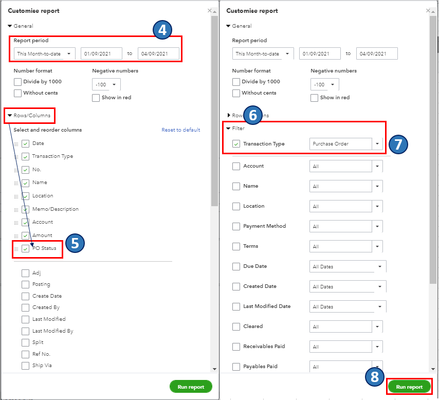The height and width of the screenshot is (400, 439).
Task: Click the drag handle beside Amount column
Action: tap(16, 236)
